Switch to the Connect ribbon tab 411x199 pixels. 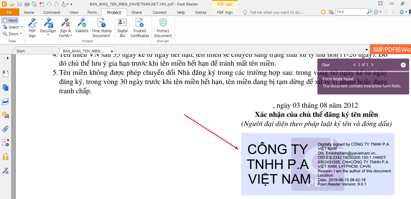(x=160, y=12)
